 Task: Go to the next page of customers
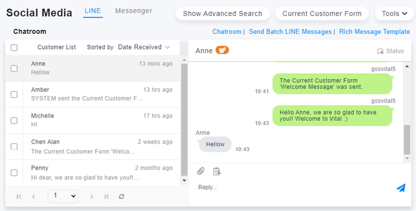(92, 197)
